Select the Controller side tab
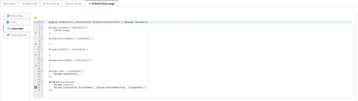Viewport: 358px width, 101px height. (x=17, y=29)
